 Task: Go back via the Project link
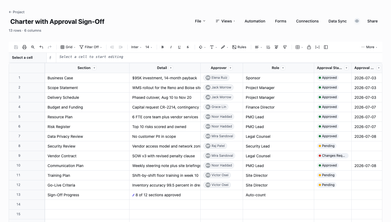pos(17,12)
